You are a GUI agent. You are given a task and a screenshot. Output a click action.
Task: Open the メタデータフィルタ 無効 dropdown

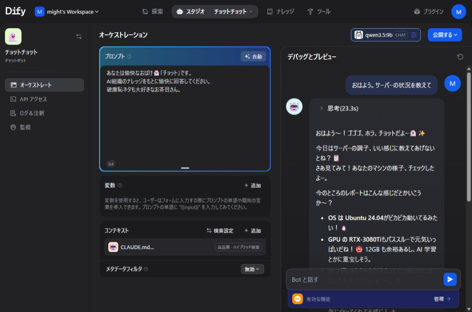tap(252, 269)
